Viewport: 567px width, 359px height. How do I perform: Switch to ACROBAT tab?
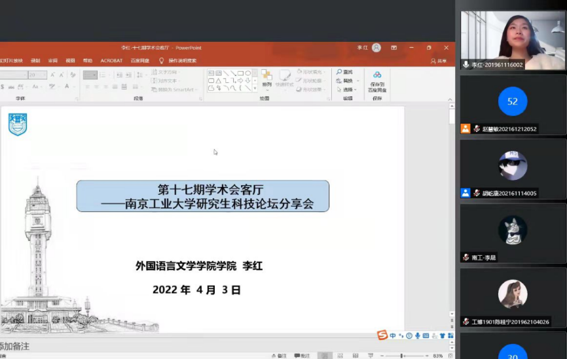(111, 61)
